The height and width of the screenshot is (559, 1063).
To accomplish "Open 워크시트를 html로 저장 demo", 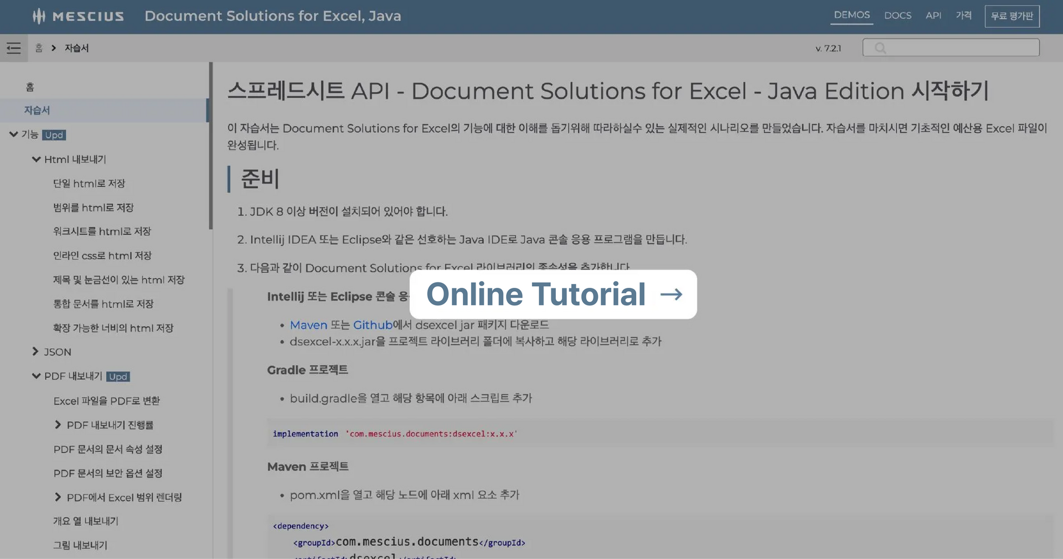I will (x=102, y=231).
